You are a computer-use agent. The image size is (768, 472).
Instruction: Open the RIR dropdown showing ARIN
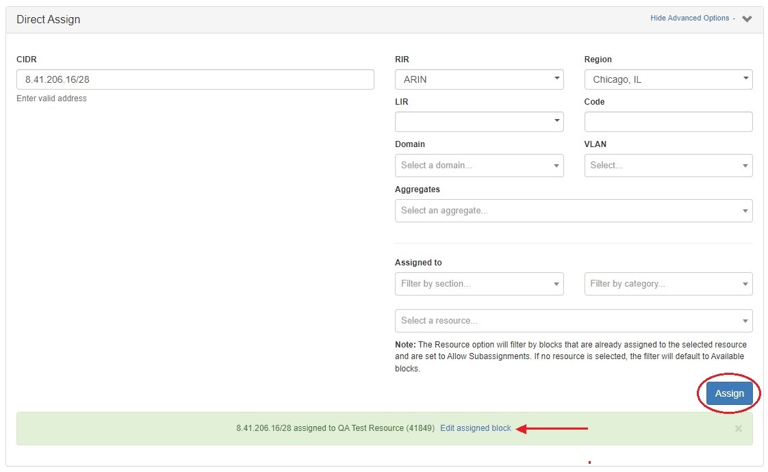tap(479, 79)
